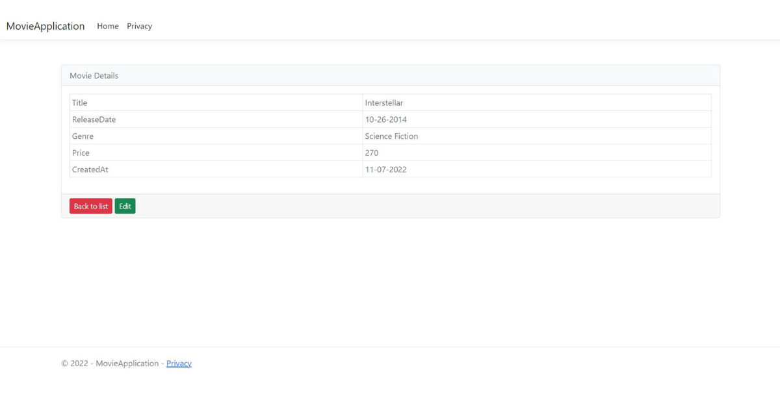
Task: Click the green Edit button
Action: [x=125, y=206]
